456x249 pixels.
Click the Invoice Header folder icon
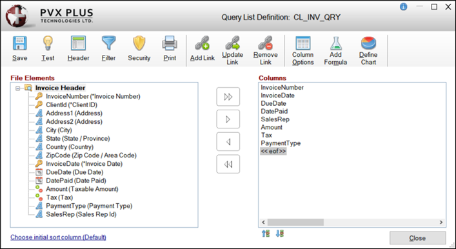click(x=28, y=88)
